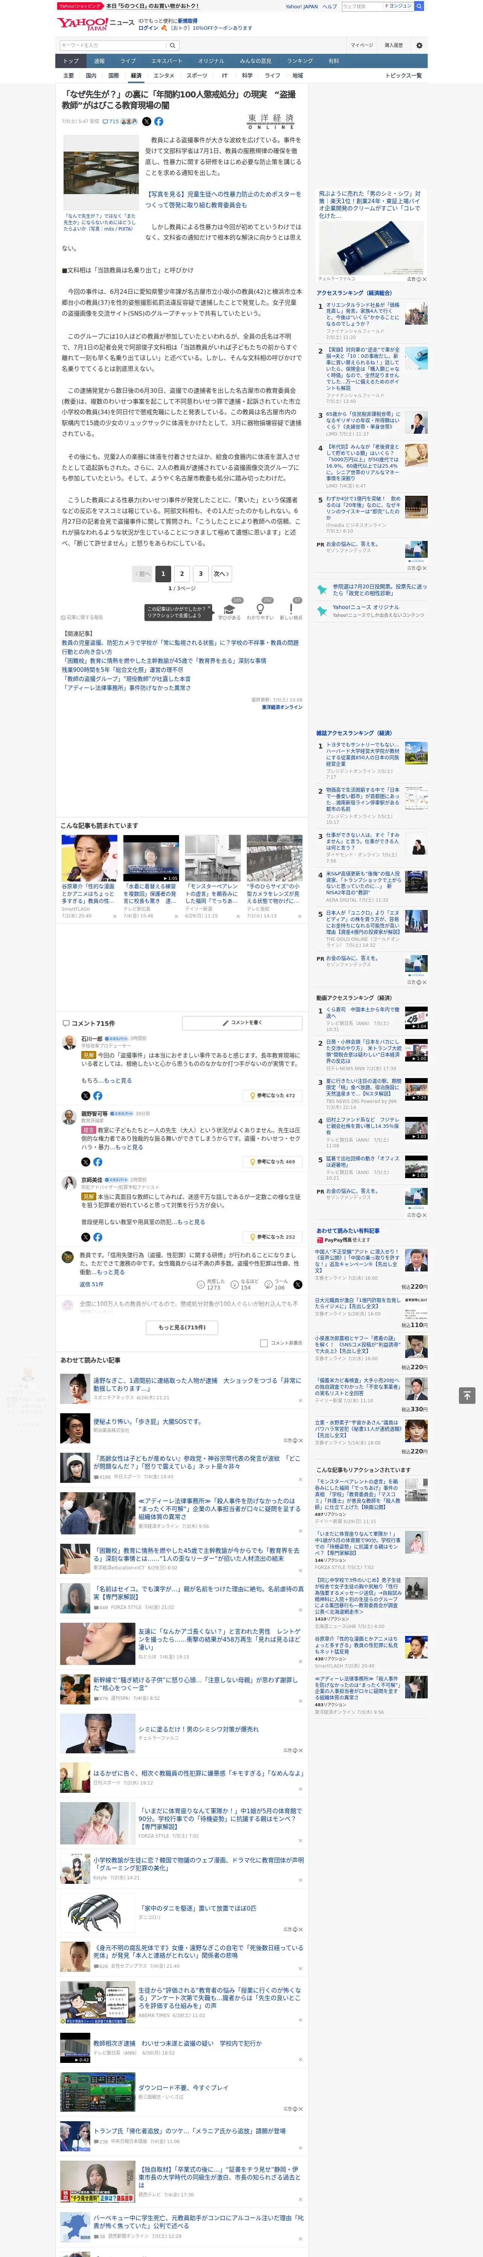Share 京師美佳's comment on Facebook
This screenshot has width=483, height=2257.
point(97,1237)
